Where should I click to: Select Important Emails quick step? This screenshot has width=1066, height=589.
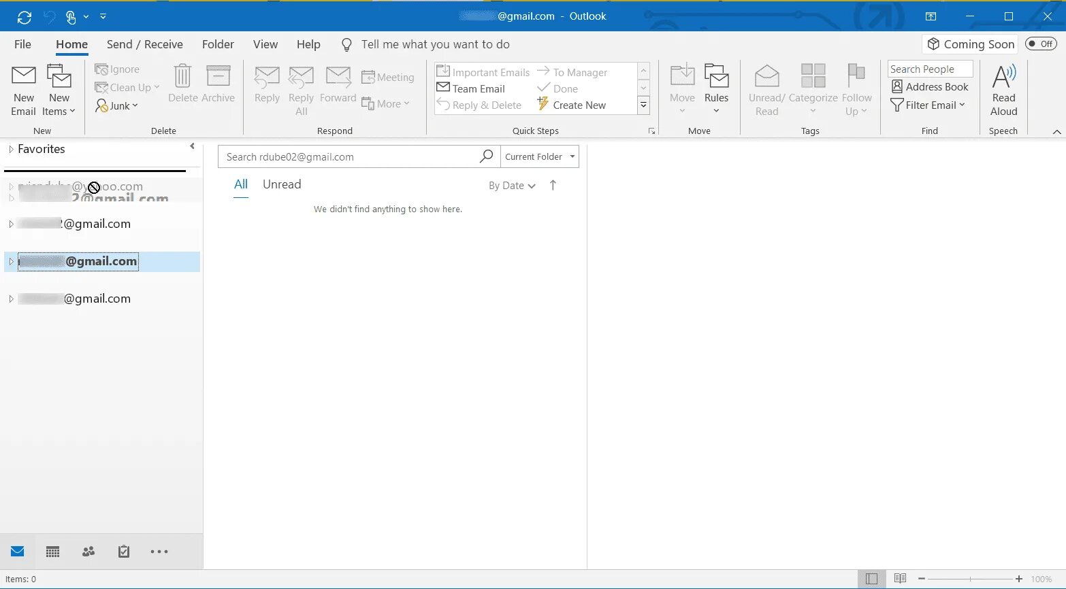[x=483, y=72]
